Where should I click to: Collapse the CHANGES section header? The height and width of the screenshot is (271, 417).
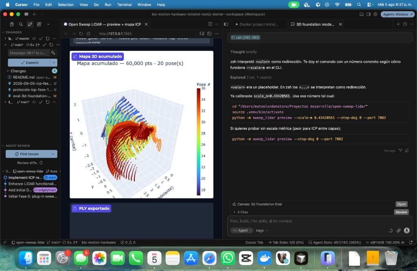pyautogui.click(x=13, y=32)
